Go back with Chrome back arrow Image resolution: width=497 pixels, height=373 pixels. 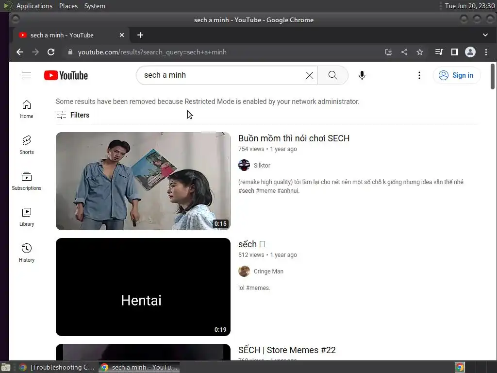[19, 52]
